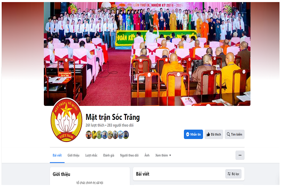Toggle the Đã thích liked button
This screenshot has width=281, height=187.
click(x=214, y=134)
